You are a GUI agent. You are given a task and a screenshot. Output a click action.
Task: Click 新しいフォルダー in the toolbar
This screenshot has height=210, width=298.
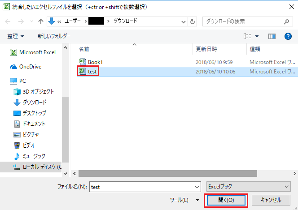click(54, 36)
